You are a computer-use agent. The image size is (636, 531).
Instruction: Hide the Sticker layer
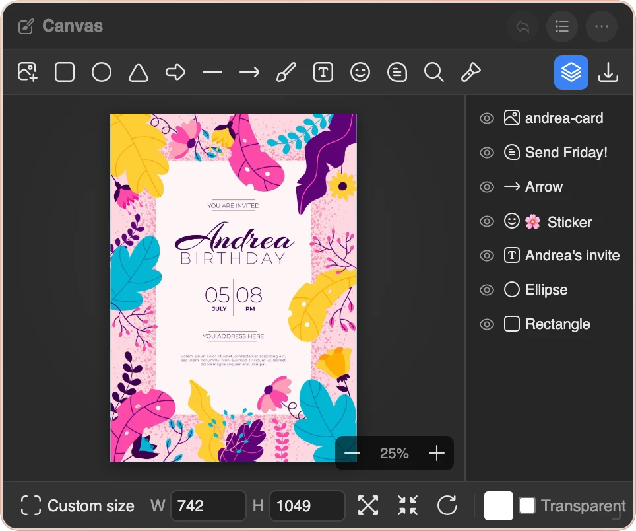pyautogui.click(x=487, y=221)
